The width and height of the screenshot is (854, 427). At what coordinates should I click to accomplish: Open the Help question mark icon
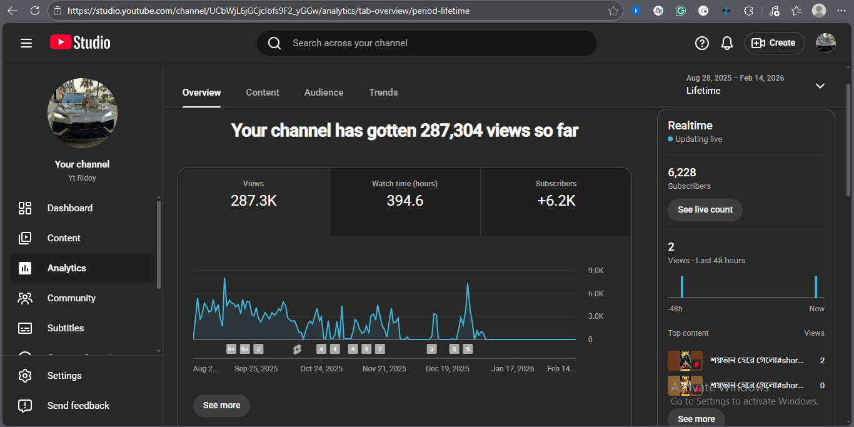pos(702,43)
